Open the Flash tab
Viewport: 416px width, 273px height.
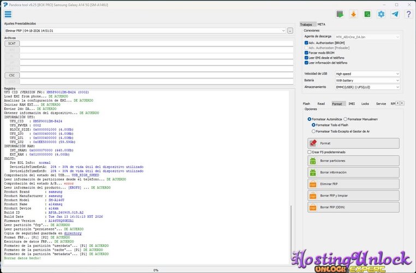point(306,104)
